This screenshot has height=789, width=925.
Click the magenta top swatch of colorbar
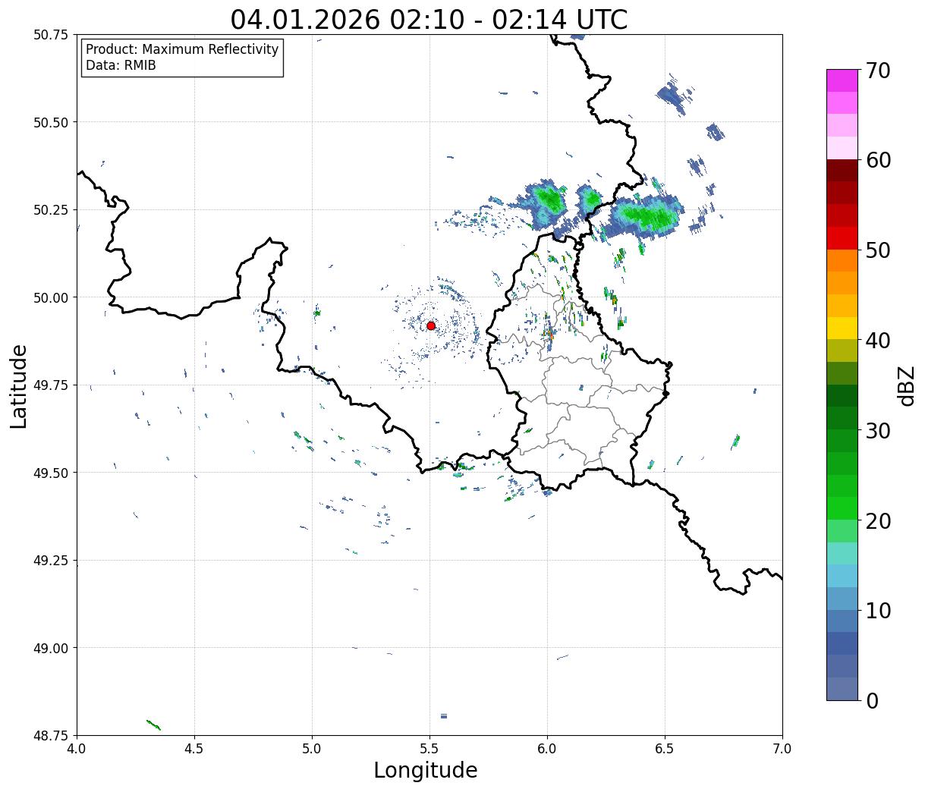[842, 80]
